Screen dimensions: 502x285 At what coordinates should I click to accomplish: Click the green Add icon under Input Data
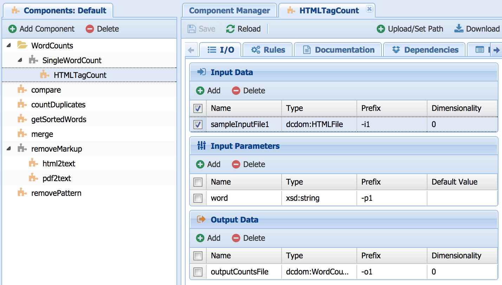[x=200, y=91]
